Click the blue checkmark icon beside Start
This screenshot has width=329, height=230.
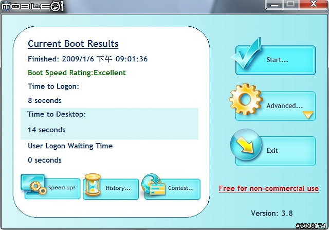click(247, 58)
